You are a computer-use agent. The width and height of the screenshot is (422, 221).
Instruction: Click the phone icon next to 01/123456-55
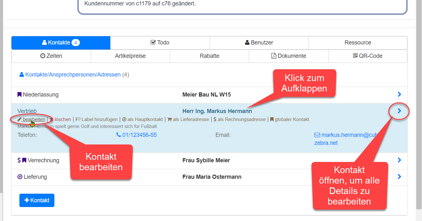click(119, 135)
